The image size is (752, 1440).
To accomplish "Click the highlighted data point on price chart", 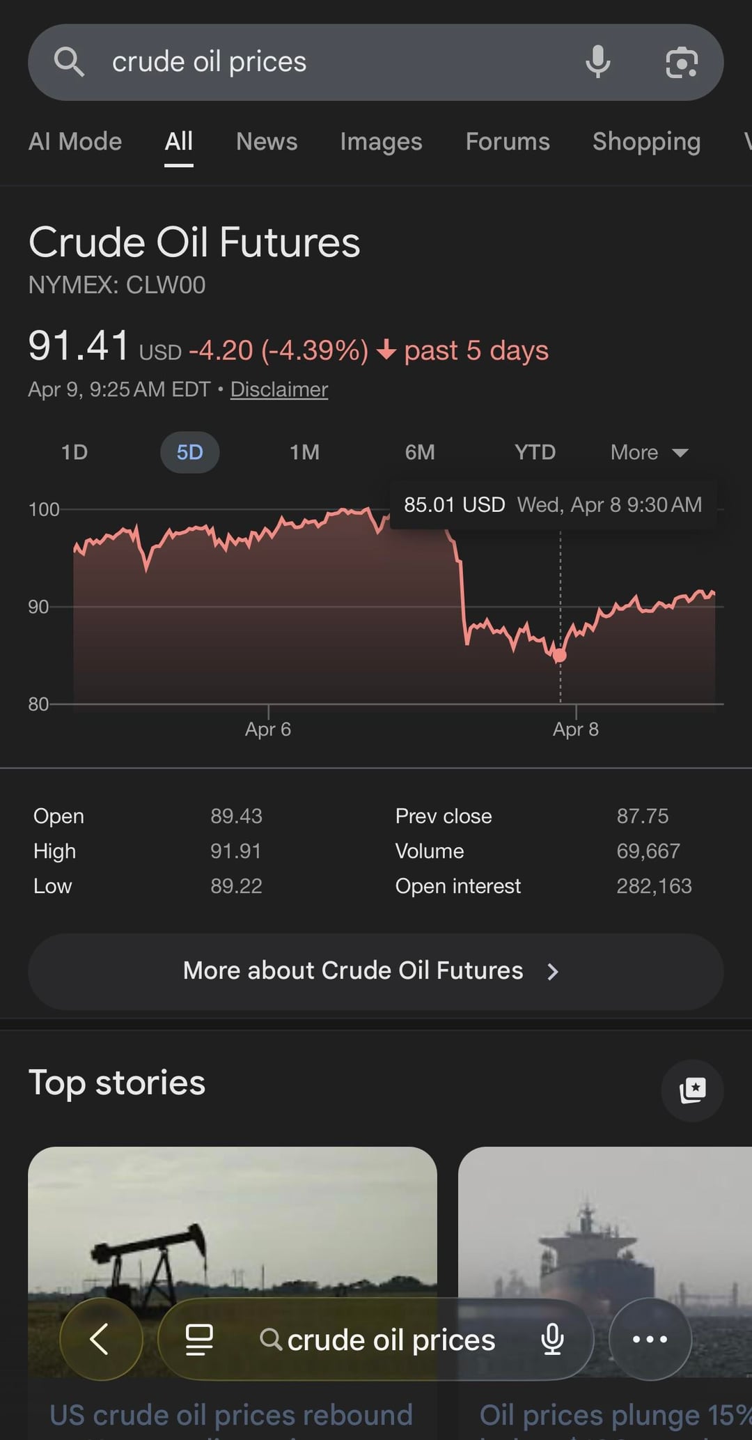I will coord(560,655).
